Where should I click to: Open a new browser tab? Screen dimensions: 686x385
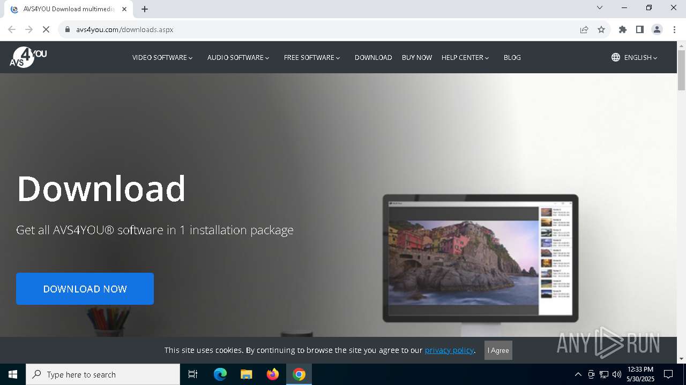(145, 9)
